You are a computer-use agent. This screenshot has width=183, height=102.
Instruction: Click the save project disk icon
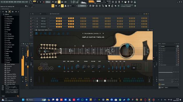pyautogui.click(x=125, y=2)
